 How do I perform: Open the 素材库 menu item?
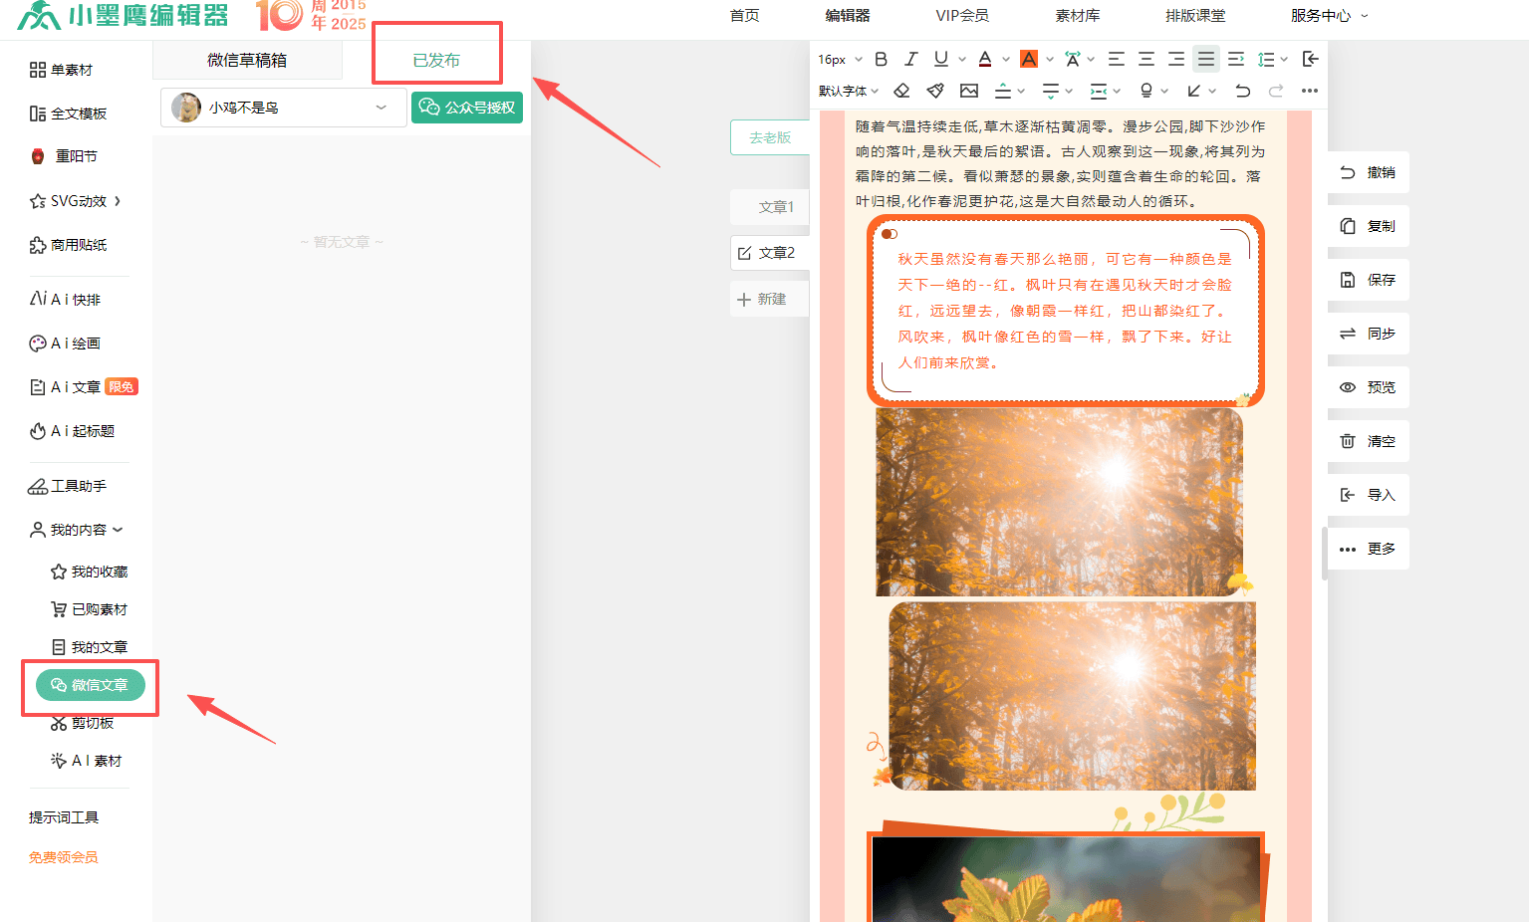[1077, 16]
